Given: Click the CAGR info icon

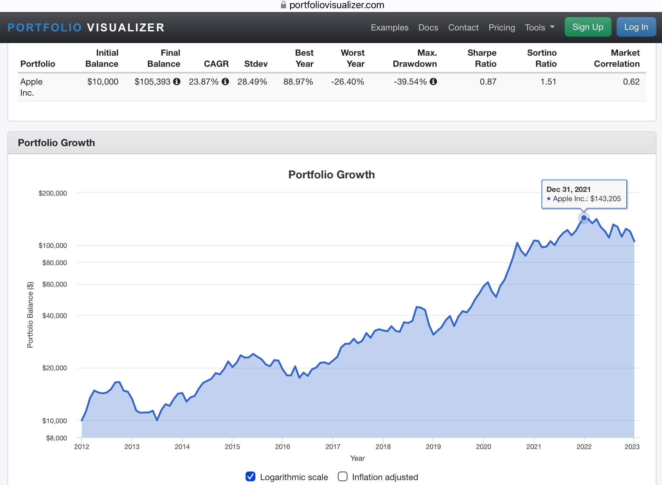Looking at the screenshot, I should pyautogui.click(x=225, y=81).
